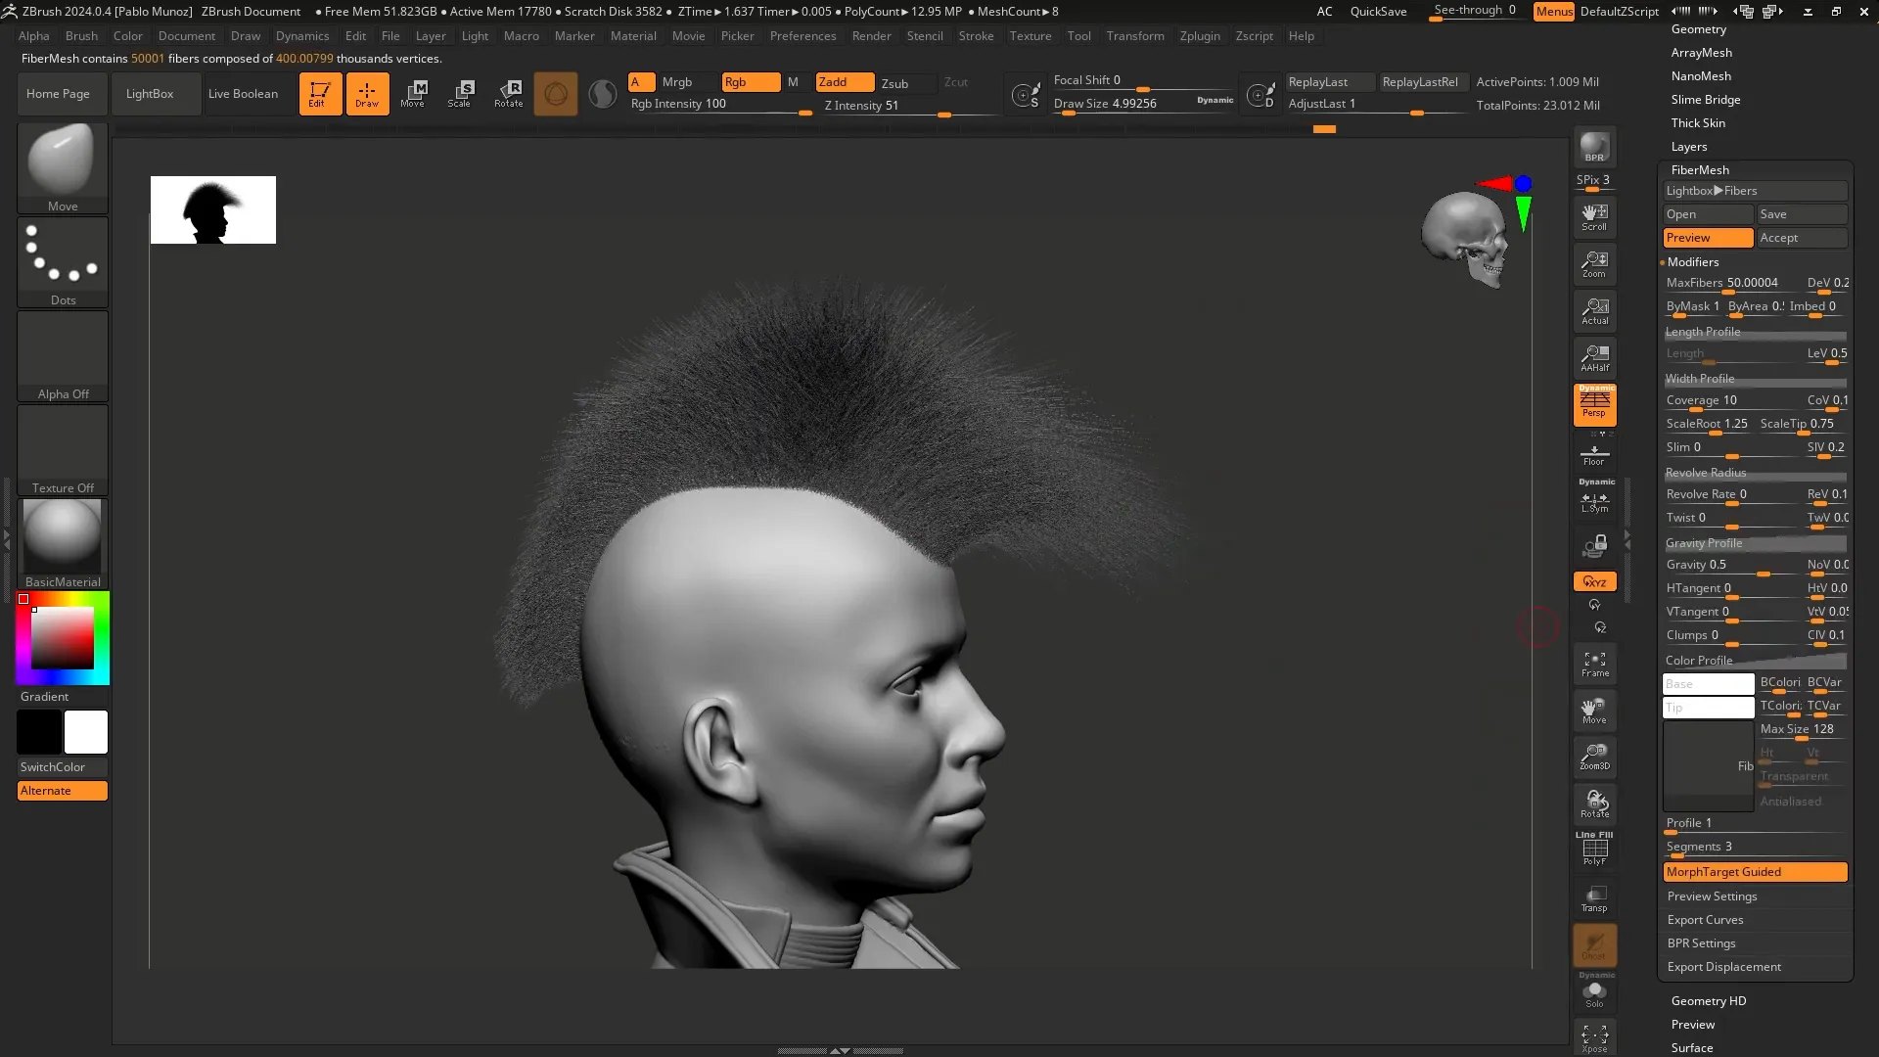Toggle the Floor grid icon
Screen dimensions: 1879x1057
click(1594, 454)
